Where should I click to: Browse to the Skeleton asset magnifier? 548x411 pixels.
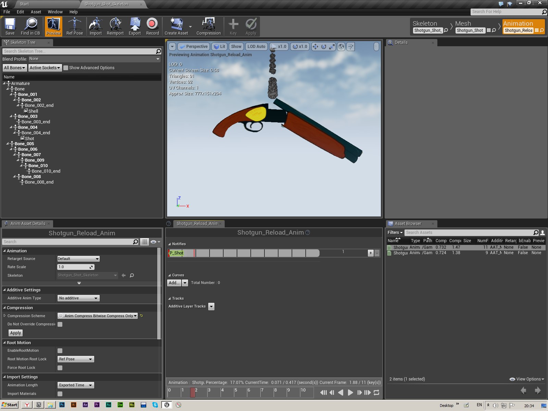[x=446, y=30]
